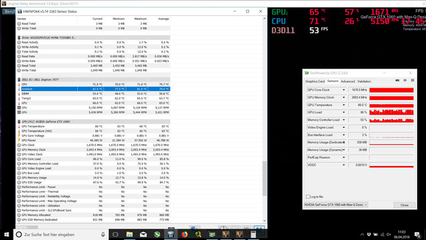
Task: Open the GTX 1060 GPU selector combo box
Action: pos(335,205)
